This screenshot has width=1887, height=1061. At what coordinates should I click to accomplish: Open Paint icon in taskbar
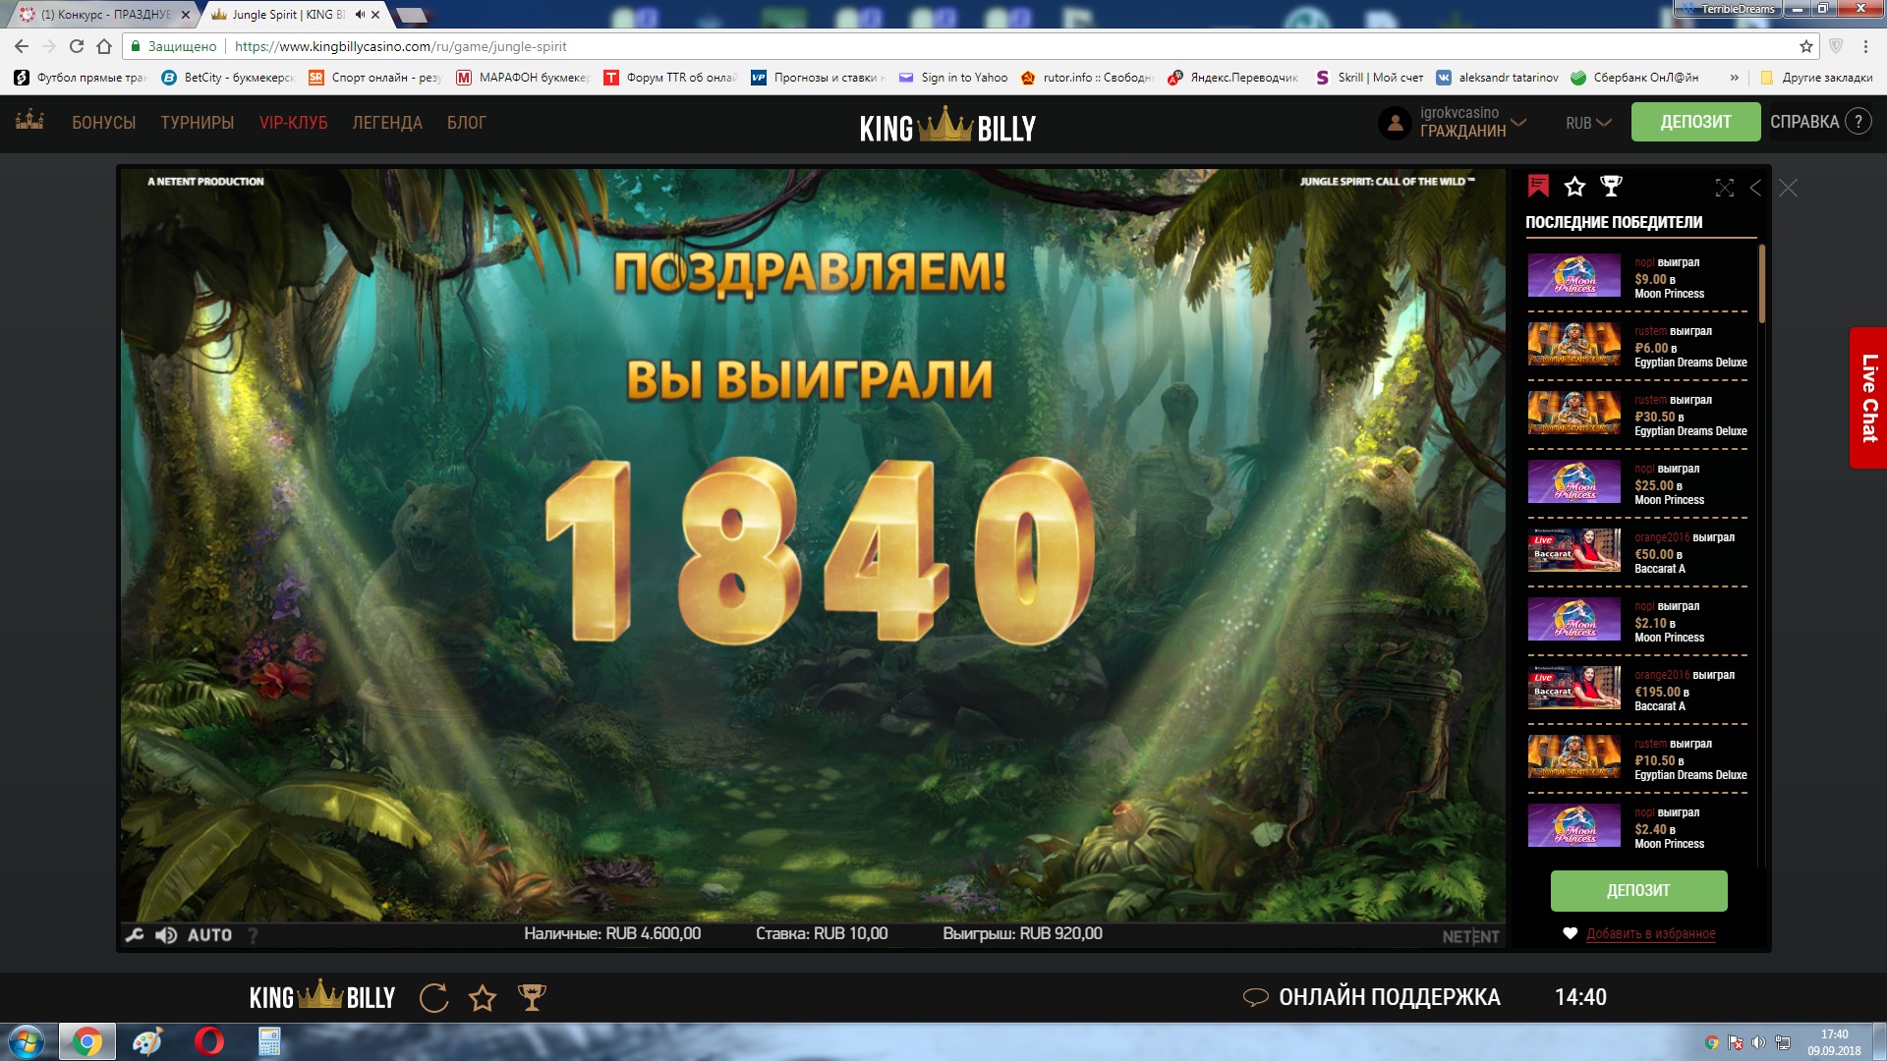tap(147, 1041)
